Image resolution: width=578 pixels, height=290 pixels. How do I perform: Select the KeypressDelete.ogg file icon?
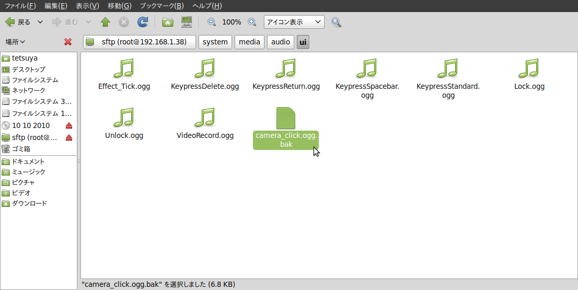click(205, 68)
